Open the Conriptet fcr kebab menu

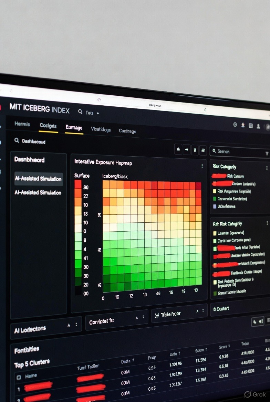point(143,317)
